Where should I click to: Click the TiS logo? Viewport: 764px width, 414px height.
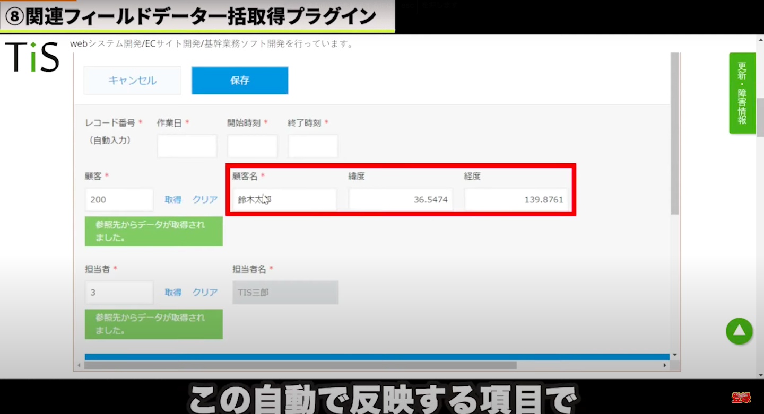coord(32,57)
